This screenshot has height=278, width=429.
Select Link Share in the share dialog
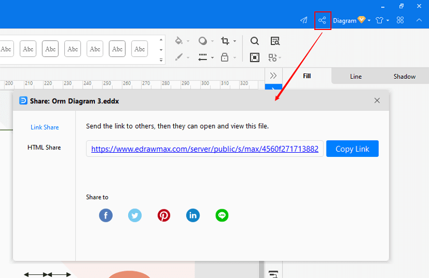tap(45, 127)
